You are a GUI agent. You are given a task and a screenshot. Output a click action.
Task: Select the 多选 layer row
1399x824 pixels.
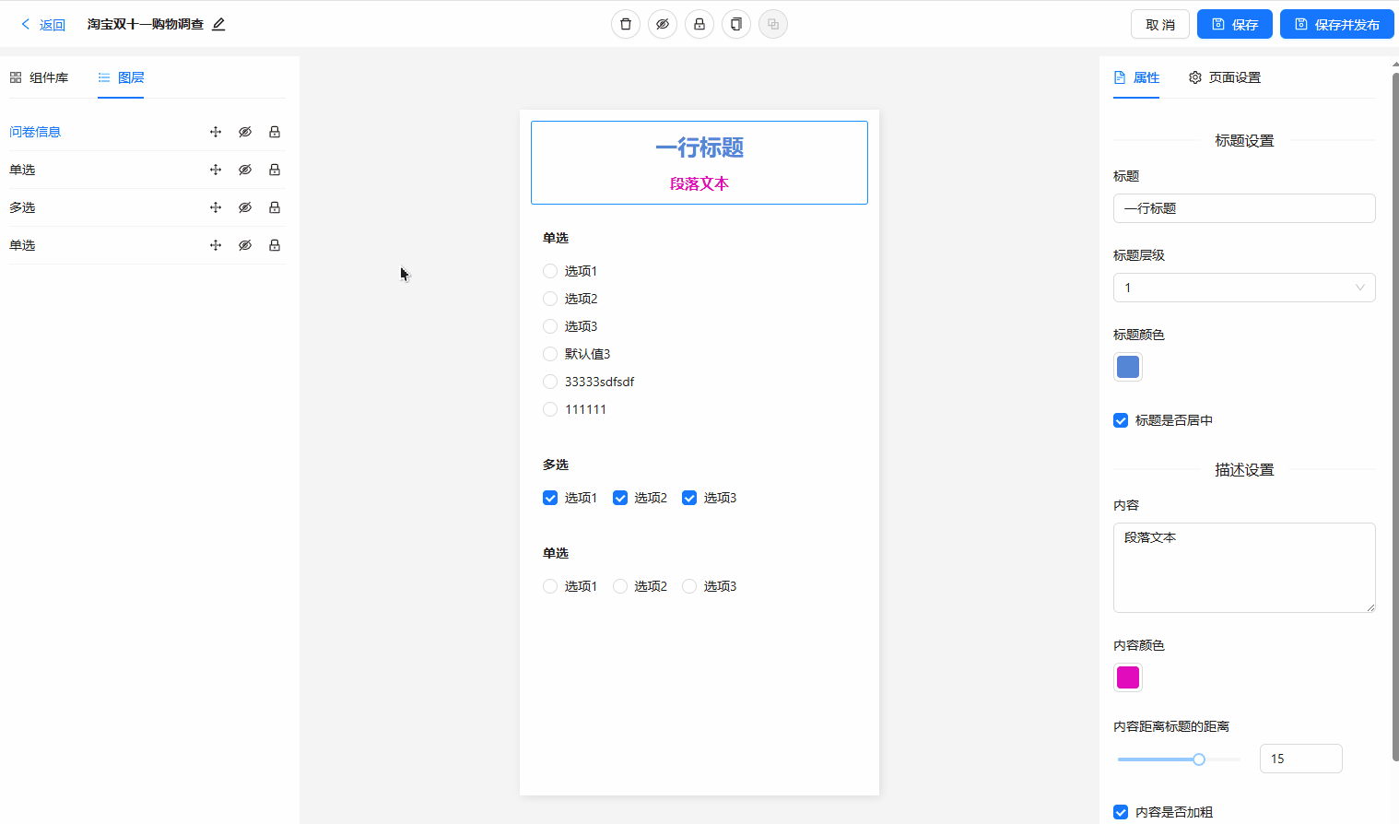[x=147, y=207]
